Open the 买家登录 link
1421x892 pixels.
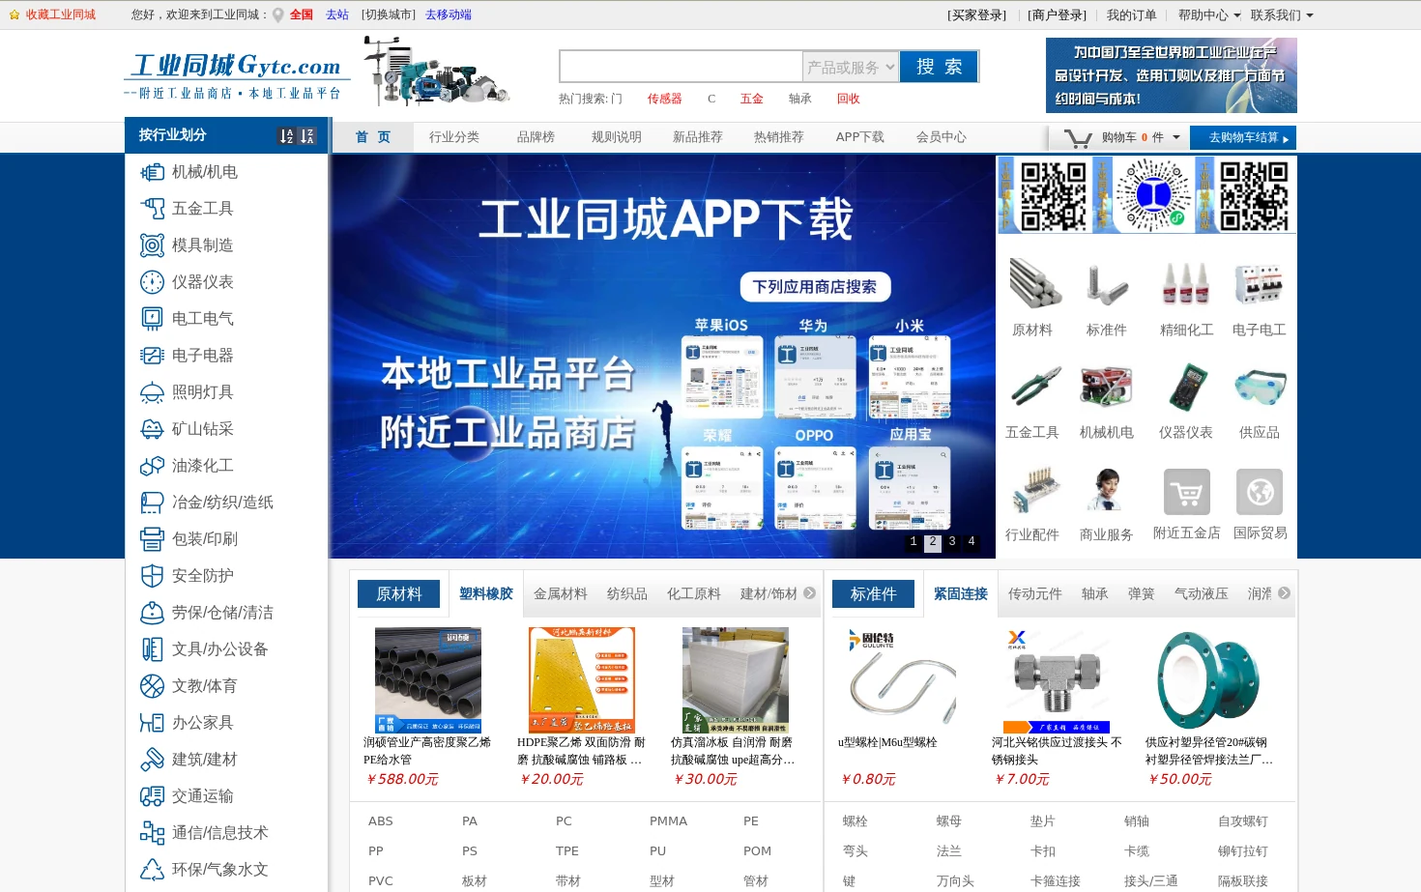click(976, 15)
